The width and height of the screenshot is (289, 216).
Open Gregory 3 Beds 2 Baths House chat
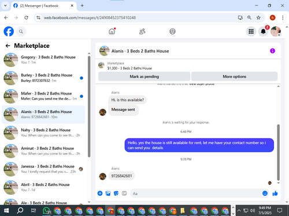pos(43,60)
